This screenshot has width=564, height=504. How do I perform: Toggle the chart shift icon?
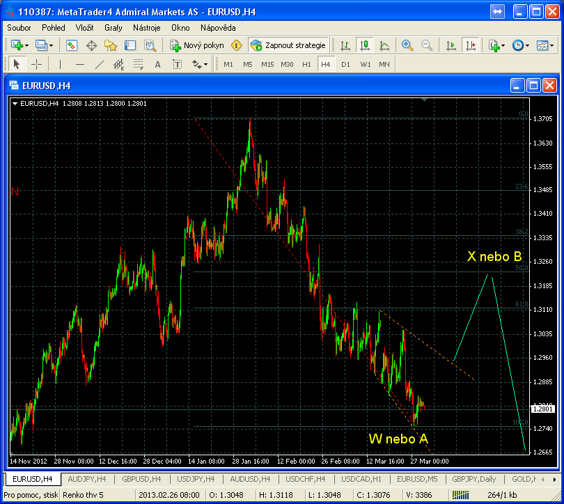(x=471, y=45)
